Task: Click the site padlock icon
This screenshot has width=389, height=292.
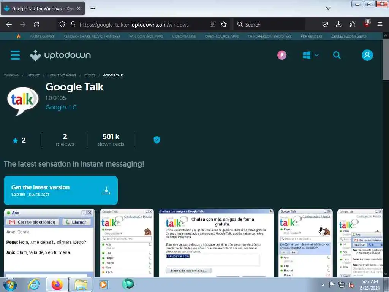Action: pos(73,24)
